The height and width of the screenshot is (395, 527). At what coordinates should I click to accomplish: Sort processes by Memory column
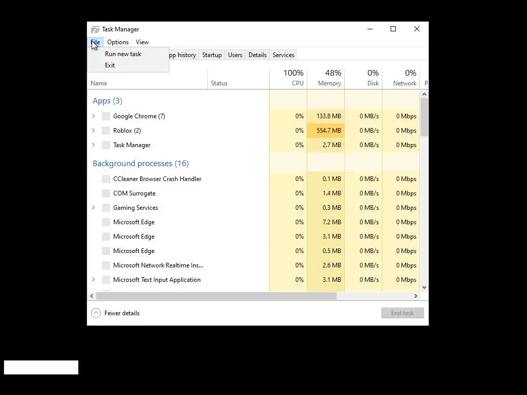(326, 79)
